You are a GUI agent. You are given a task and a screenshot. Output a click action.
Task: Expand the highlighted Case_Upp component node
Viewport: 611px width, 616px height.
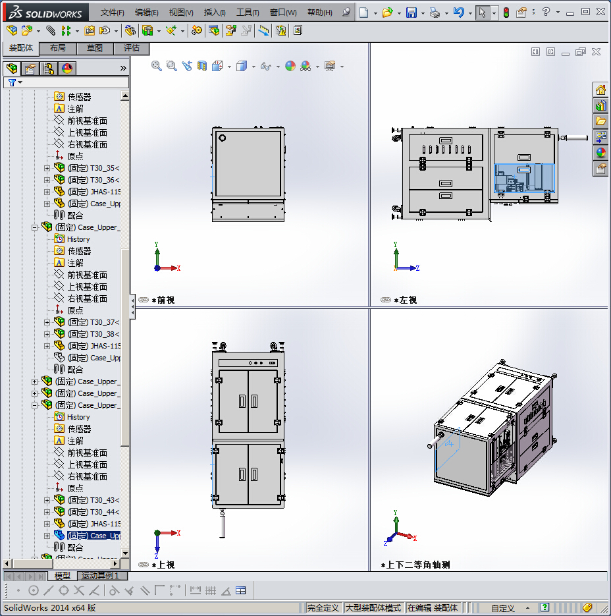point(47,536)
